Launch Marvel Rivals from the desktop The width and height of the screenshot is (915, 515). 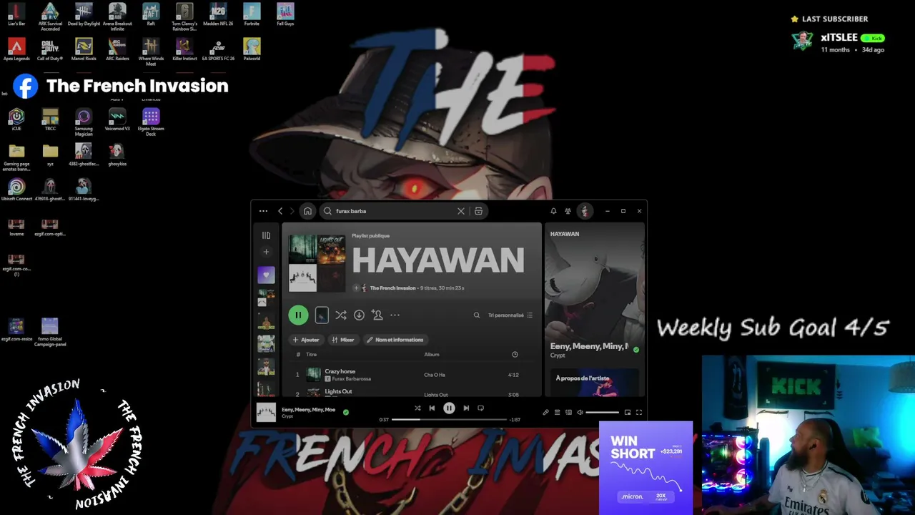[84, 49]
